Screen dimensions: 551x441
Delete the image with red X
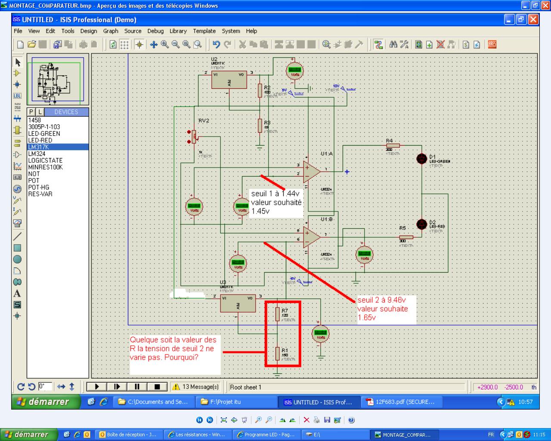coord(306,420)
